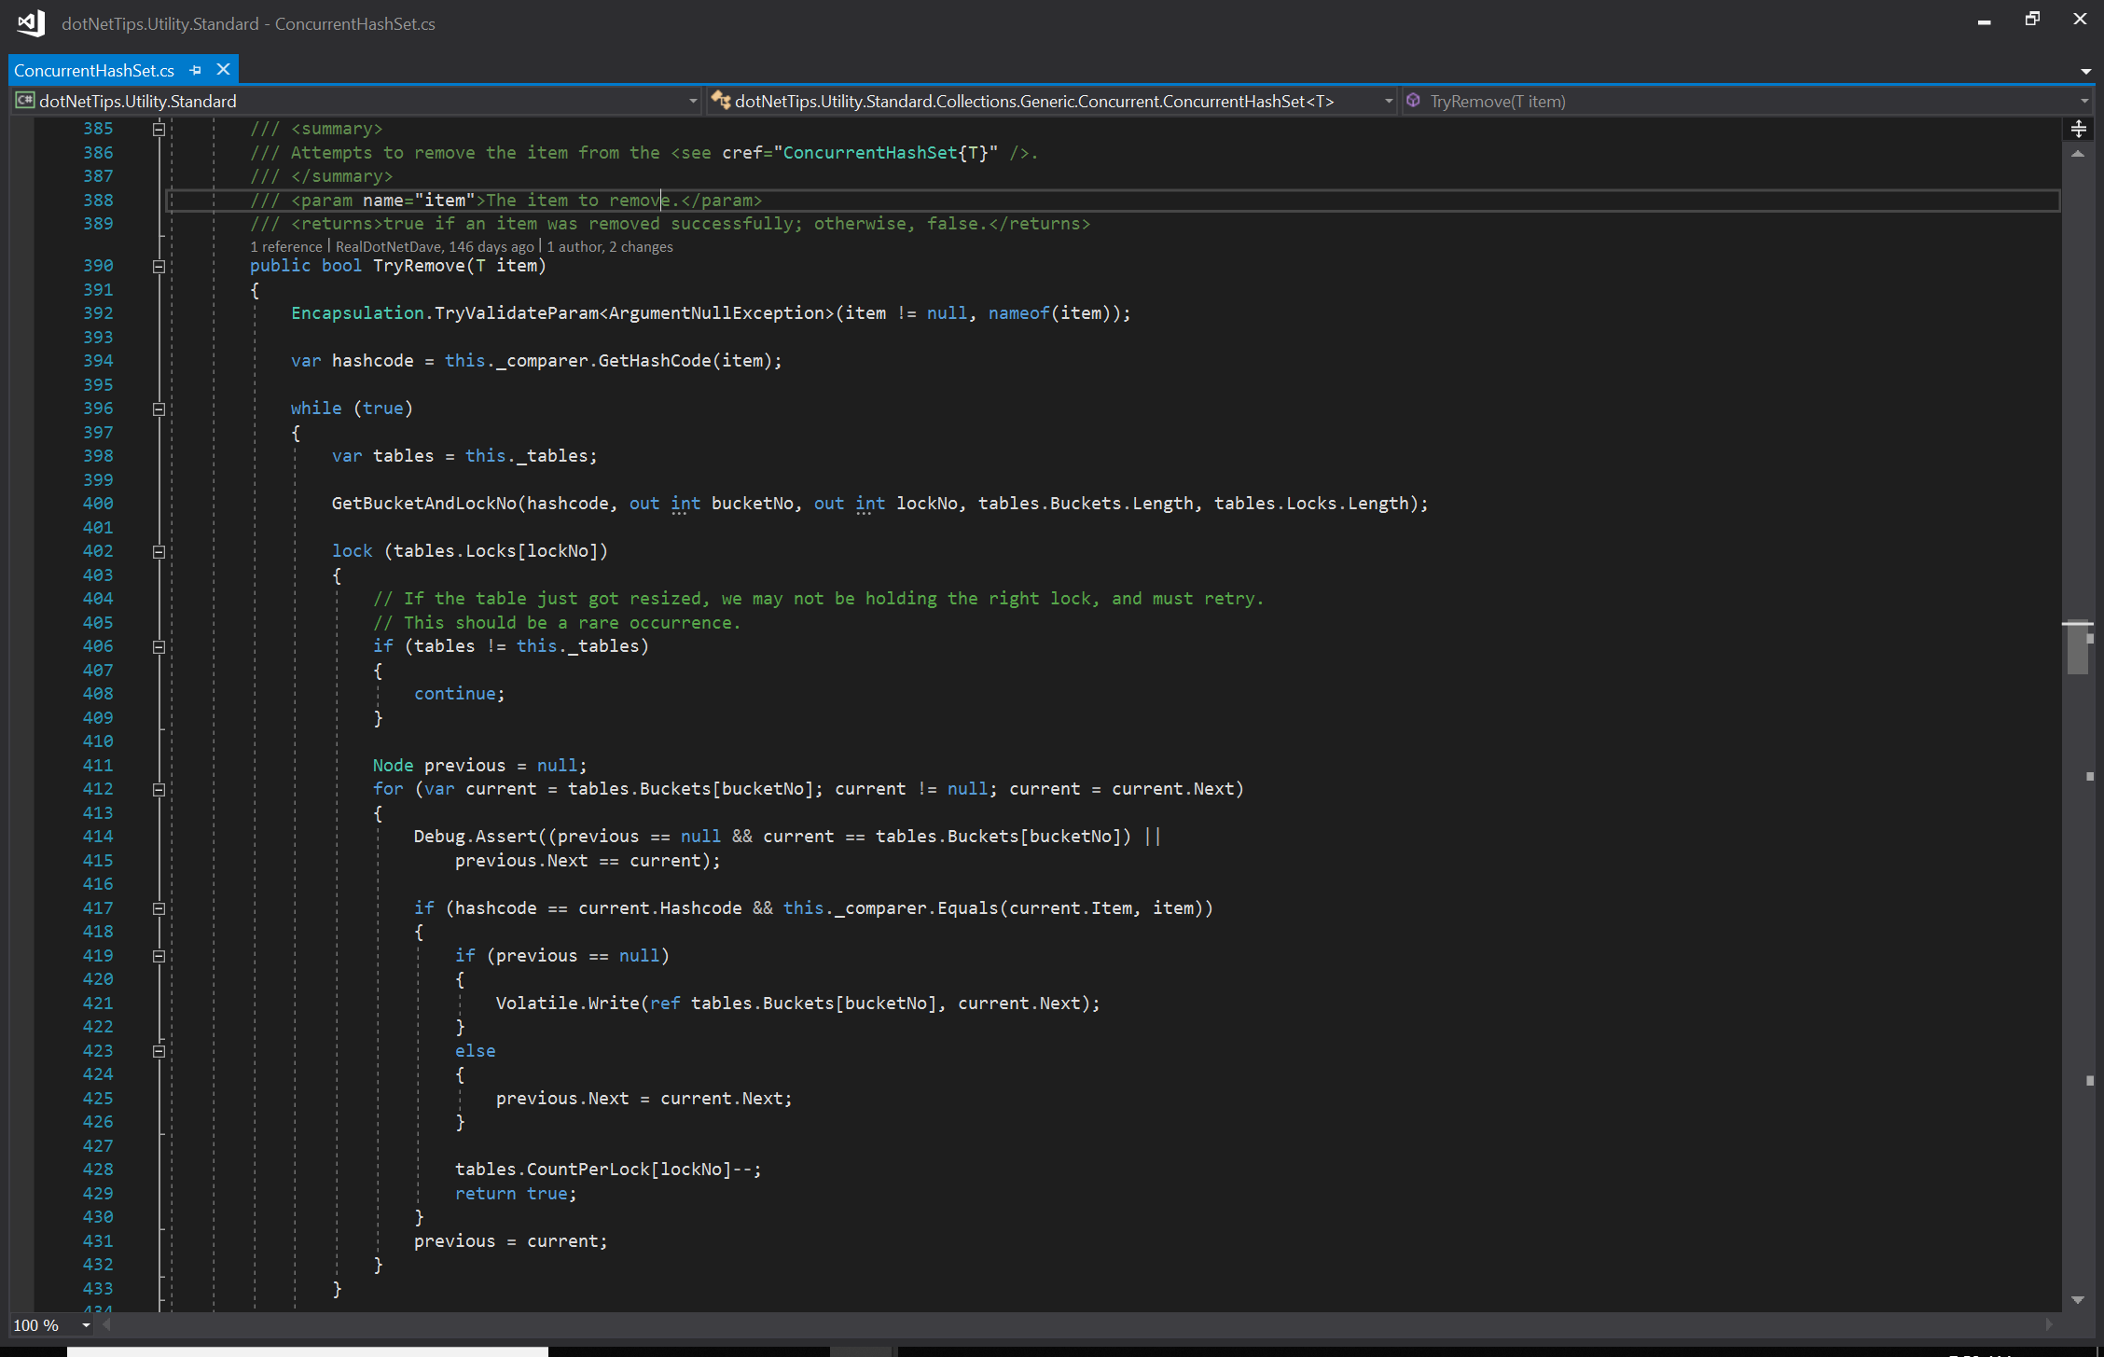Viewport: 2104px width, 1357px height.
Task: Open the dotNetTips.Utility.Standard project dropdown
Action: 692,101
